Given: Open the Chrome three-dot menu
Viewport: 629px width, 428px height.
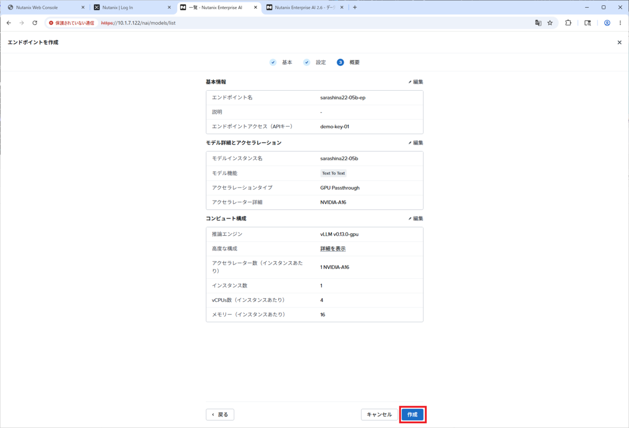Looking at the screenshot, I should tap(620, 23).
